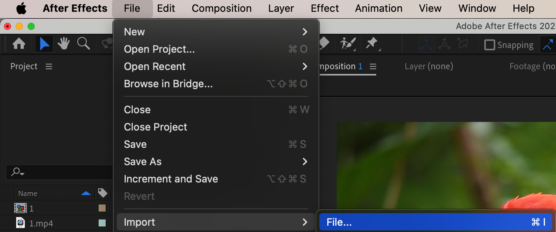Open the Project panel hamburger menu
This screenshot has width=556, height=232.
click(x=49, y=66)
